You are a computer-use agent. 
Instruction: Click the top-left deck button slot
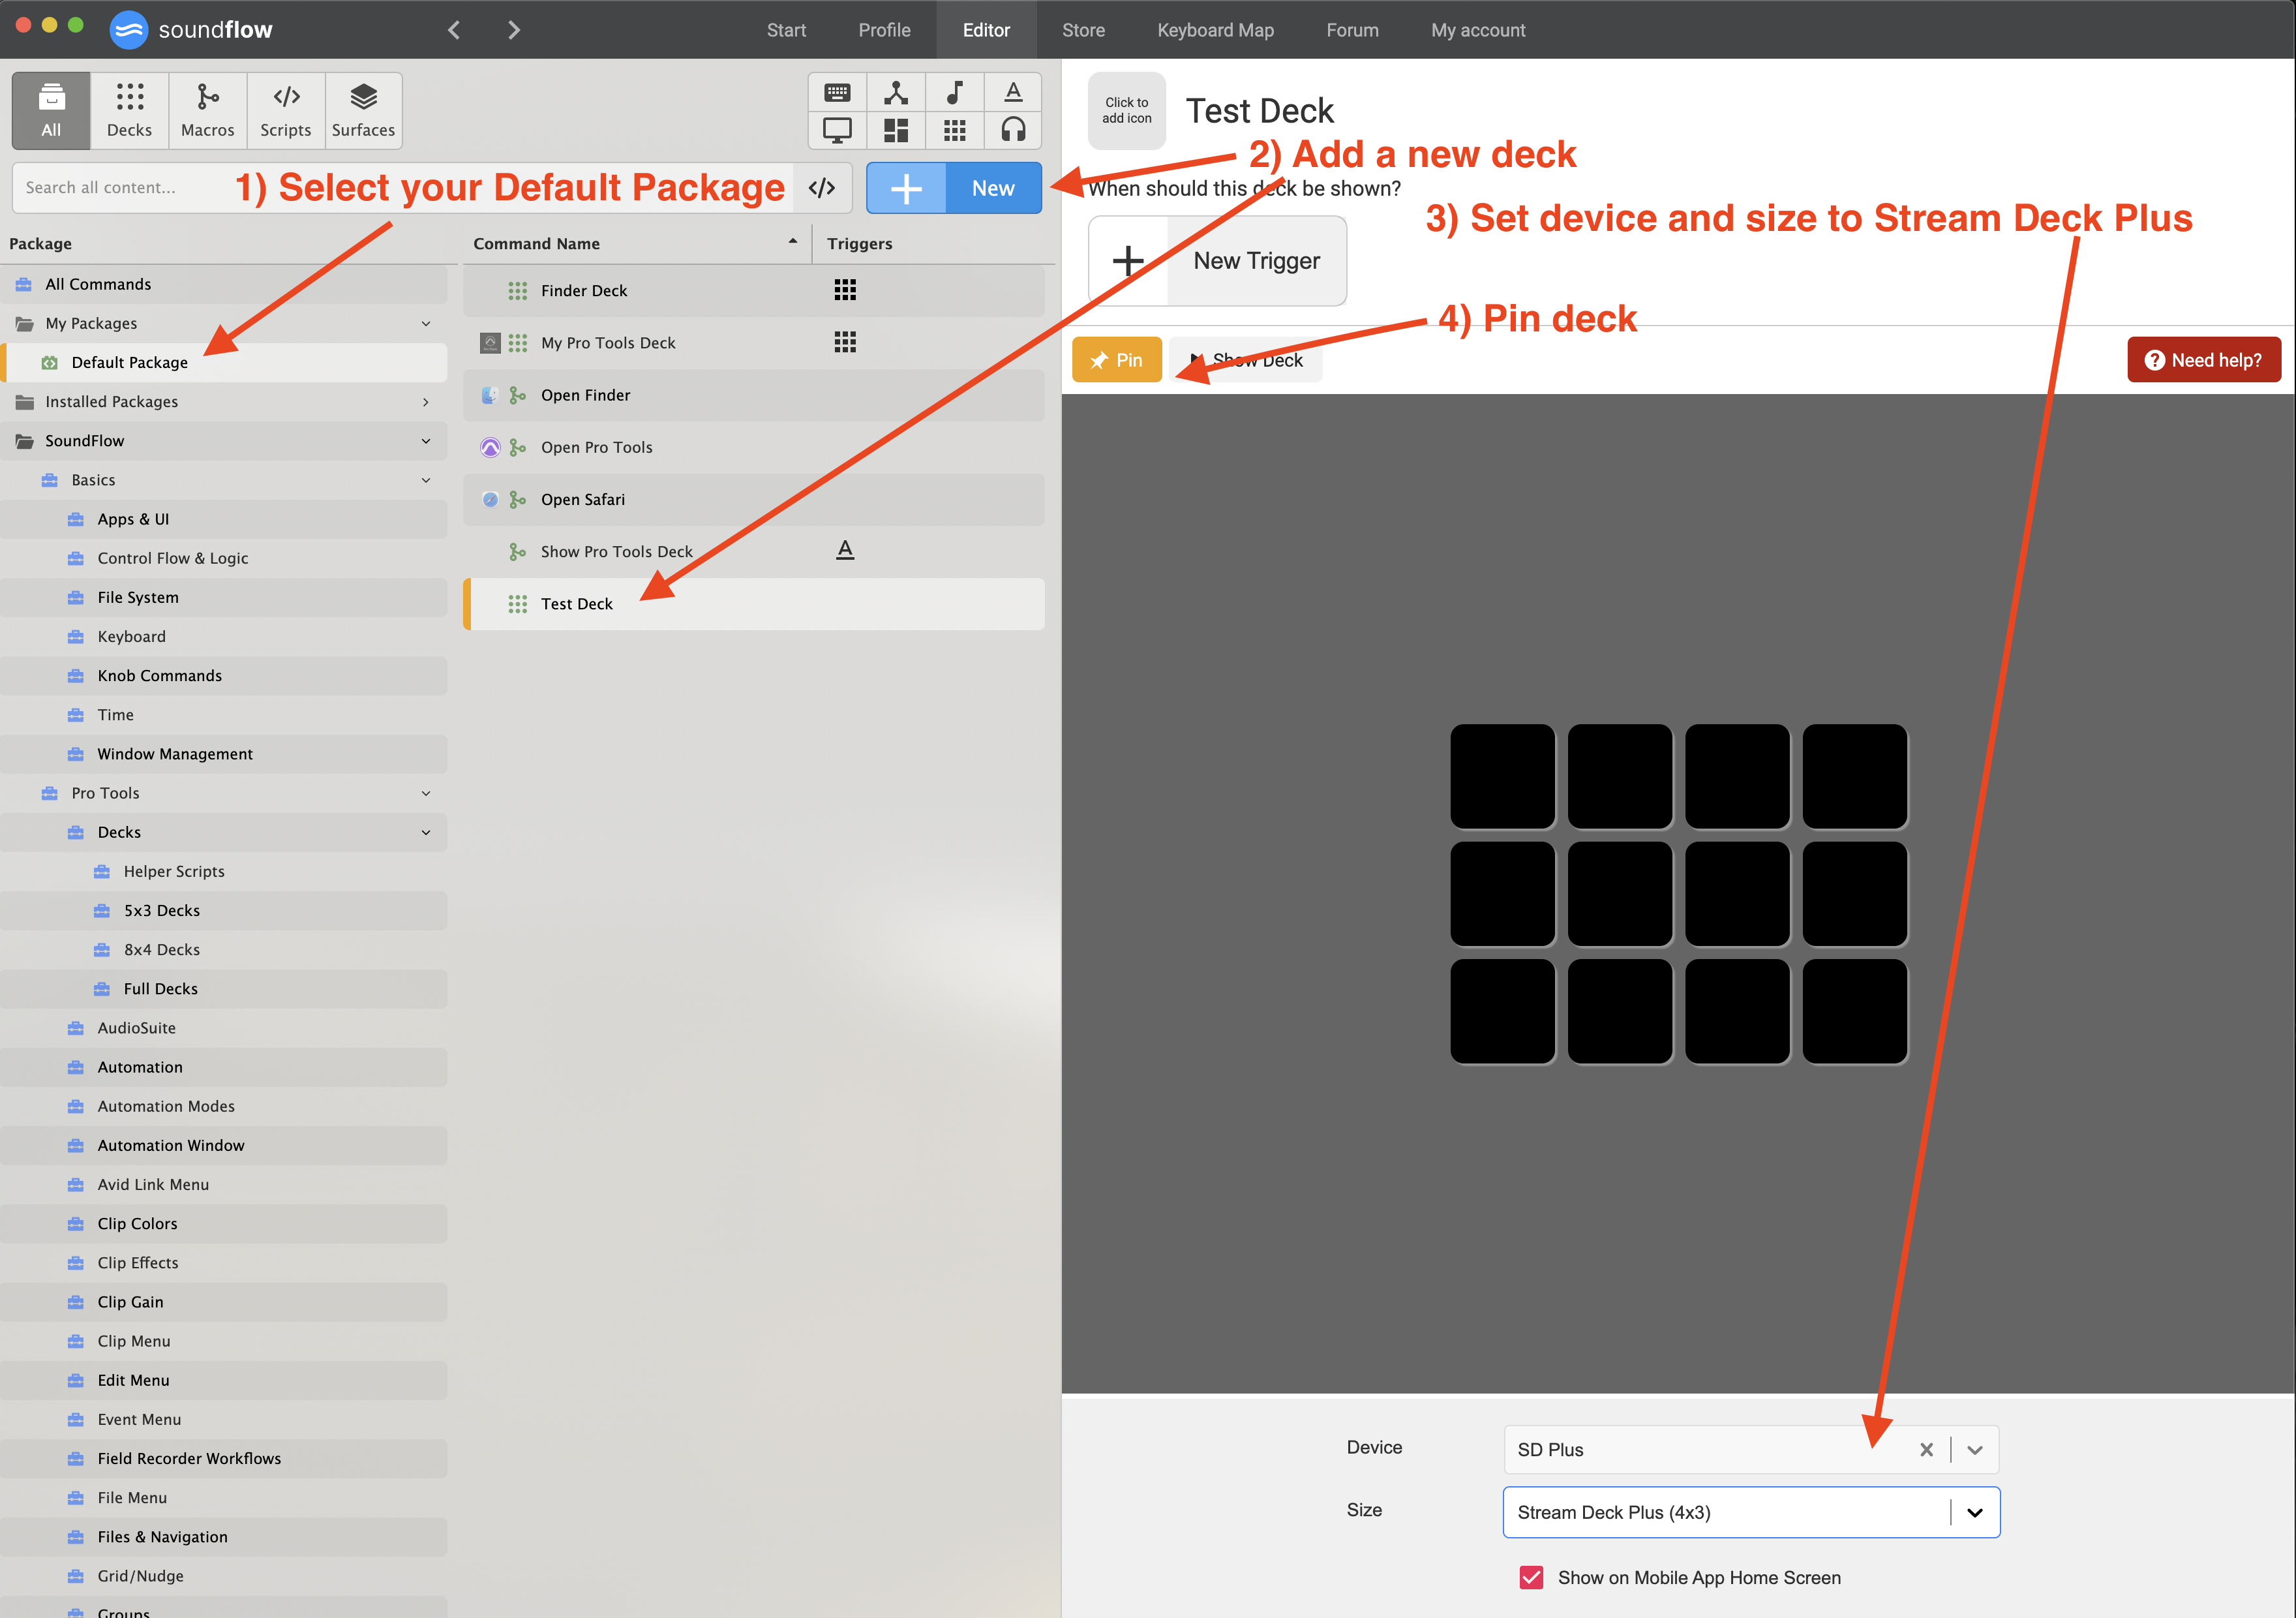click(x=1502, y=776)
